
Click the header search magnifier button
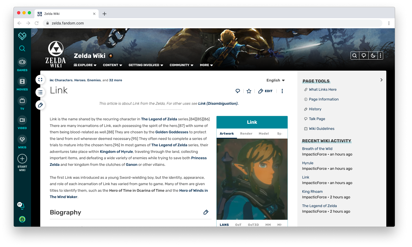coord(355,56)
